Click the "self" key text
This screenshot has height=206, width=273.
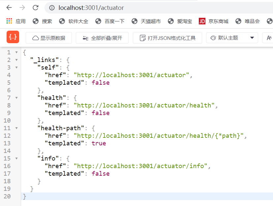pyautogui.click(x=48, y=68)
